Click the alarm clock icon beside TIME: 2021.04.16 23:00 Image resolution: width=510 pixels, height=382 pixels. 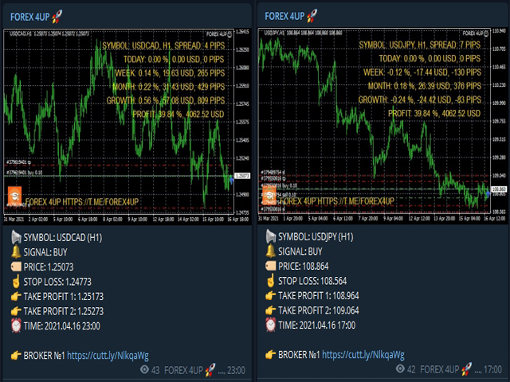(17, 325)
